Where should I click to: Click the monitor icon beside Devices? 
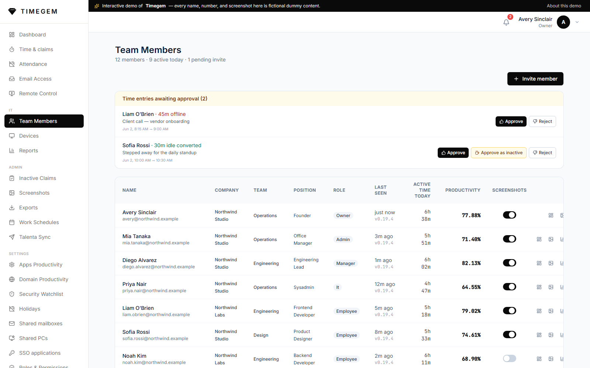point(12,136)
